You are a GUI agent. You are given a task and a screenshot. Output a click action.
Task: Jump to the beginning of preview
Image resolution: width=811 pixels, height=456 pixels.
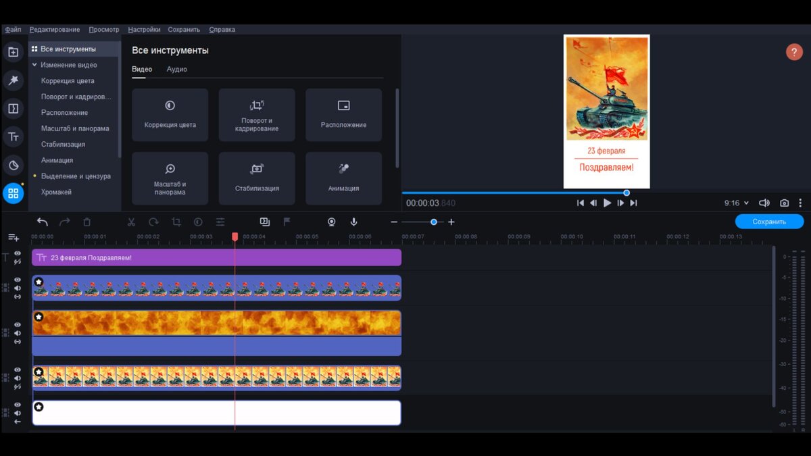point(580,203)
